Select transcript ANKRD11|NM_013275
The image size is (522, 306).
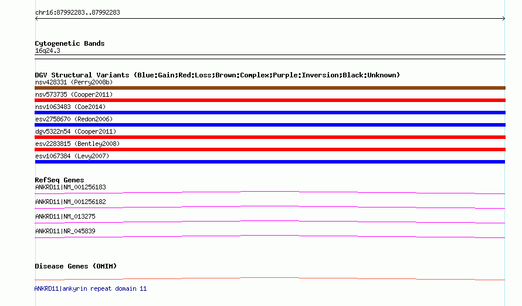(65, 216)
